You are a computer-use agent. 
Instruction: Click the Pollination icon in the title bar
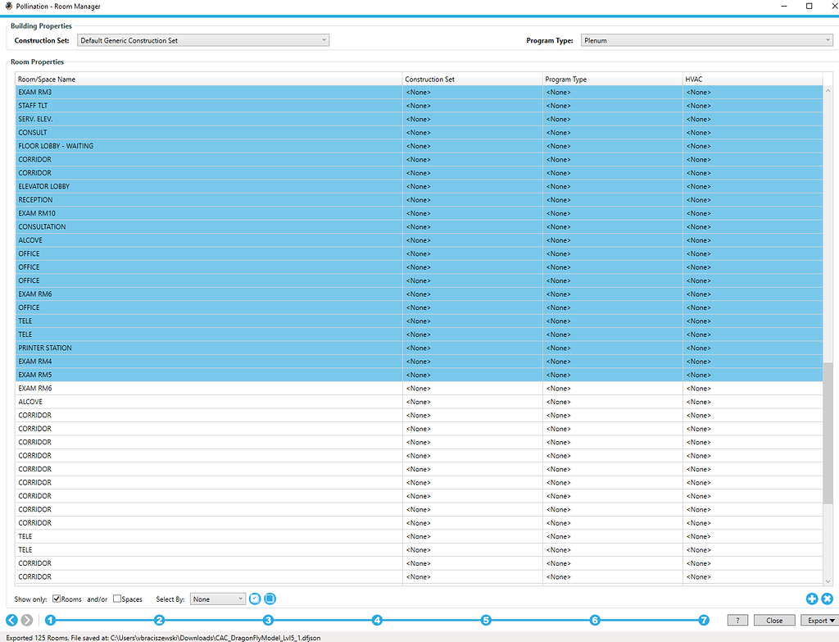pyautogui.click(x=8, y=6)
